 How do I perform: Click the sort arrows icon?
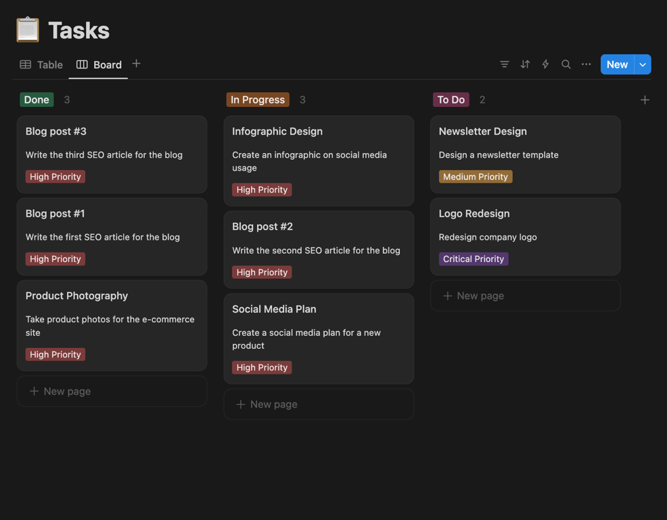525,64
